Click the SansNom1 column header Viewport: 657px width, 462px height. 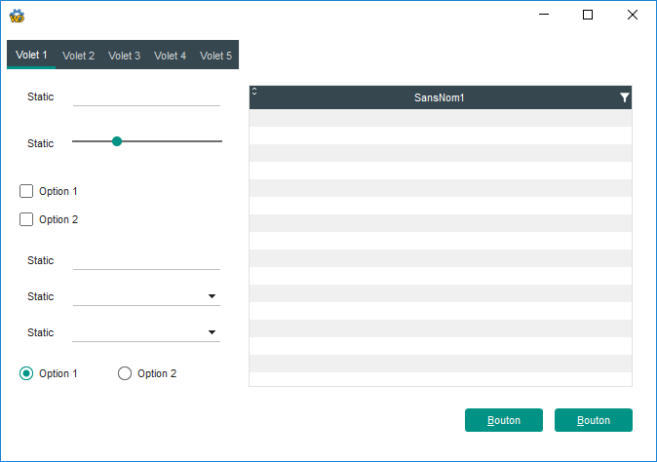tap(439, 97)
